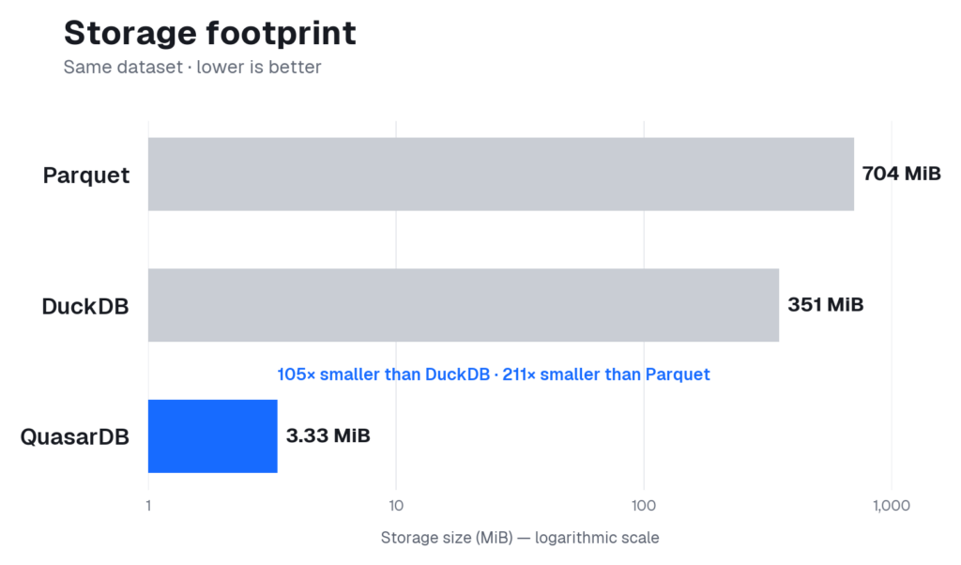Click the 3.33 MiB value label
This screenshot has height=565, width=961.
(x=328, y=435)
